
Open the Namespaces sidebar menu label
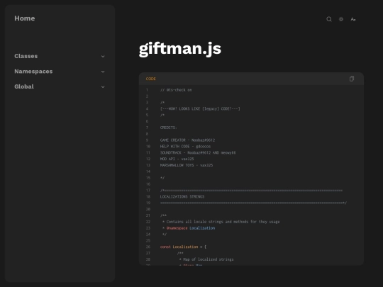(x=33, y=72)
